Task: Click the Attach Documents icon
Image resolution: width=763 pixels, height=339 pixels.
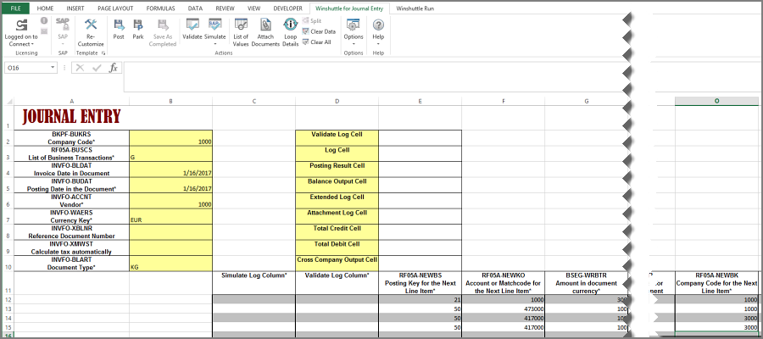Action: (265, 25)
